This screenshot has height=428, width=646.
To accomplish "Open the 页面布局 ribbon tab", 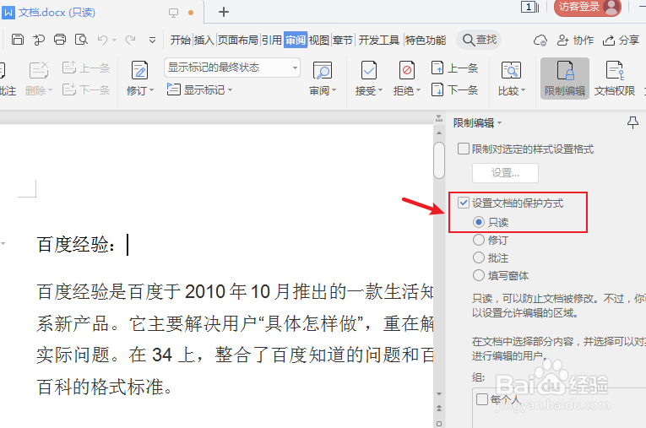I will pyautogui.click(x=238, y=40).
